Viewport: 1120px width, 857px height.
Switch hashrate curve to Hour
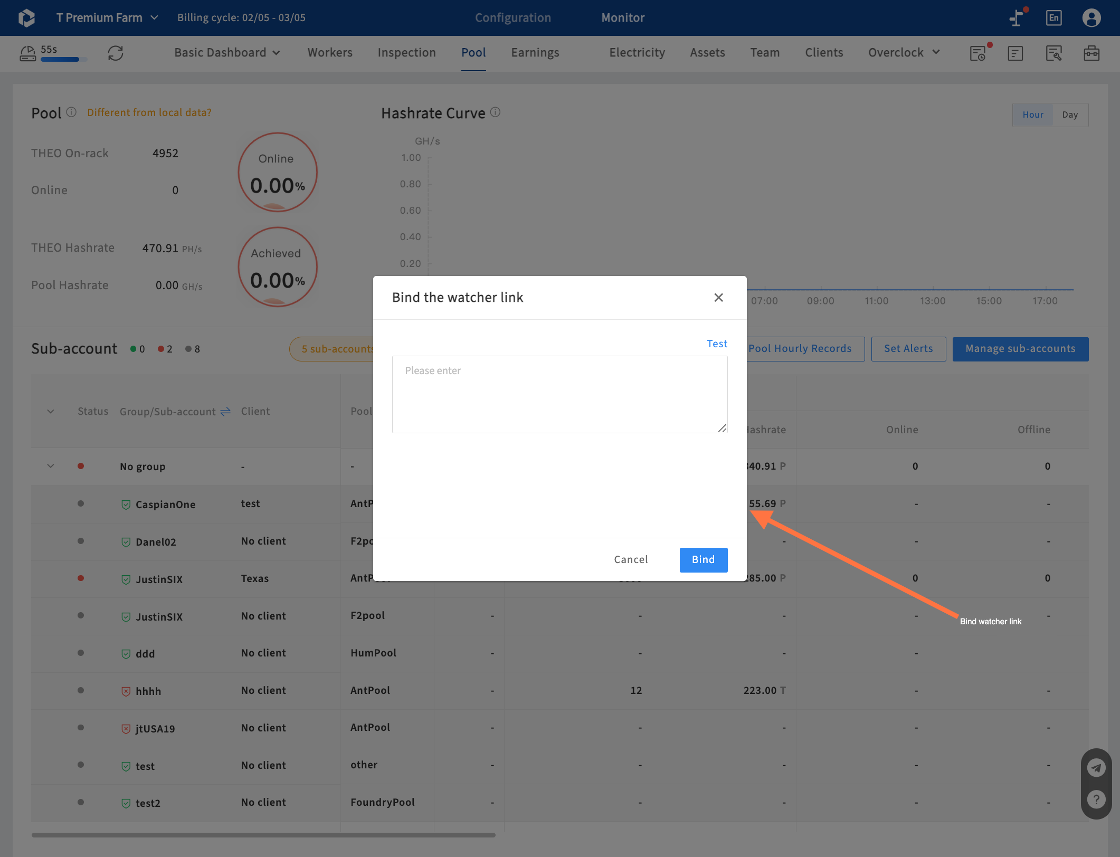(1032, 115)
